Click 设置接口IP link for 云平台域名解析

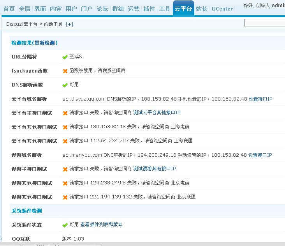(260, 99)
